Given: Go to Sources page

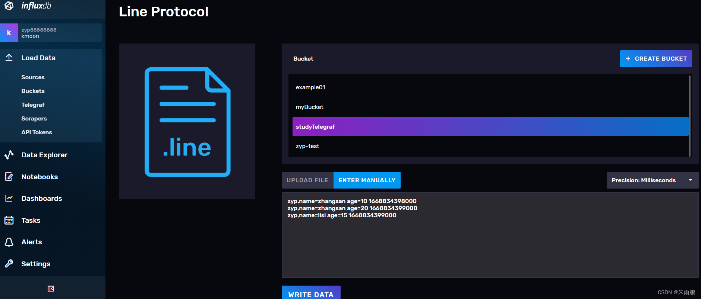Looking at the screenshot, I should pyautogui.click(x=33, y=77).
